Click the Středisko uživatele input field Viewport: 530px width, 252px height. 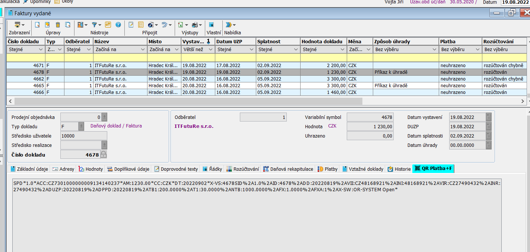[x=83, y=136]
